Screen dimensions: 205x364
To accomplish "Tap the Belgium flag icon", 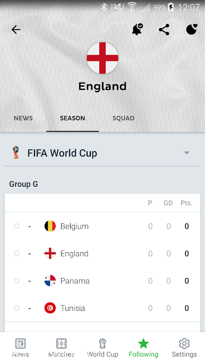I will [x=50, y=226].
